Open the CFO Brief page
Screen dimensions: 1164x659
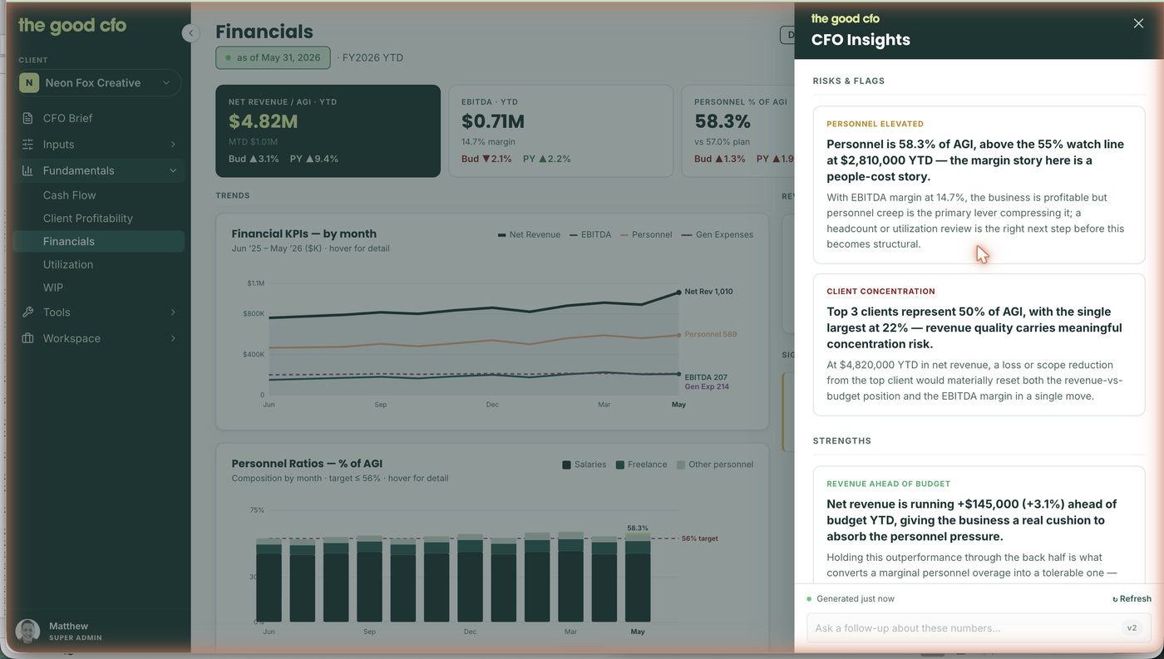[x=67, y=118]
